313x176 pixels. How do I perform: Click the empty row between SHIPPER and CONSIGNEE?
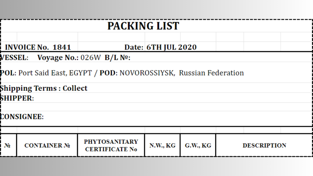click(156, 107)
